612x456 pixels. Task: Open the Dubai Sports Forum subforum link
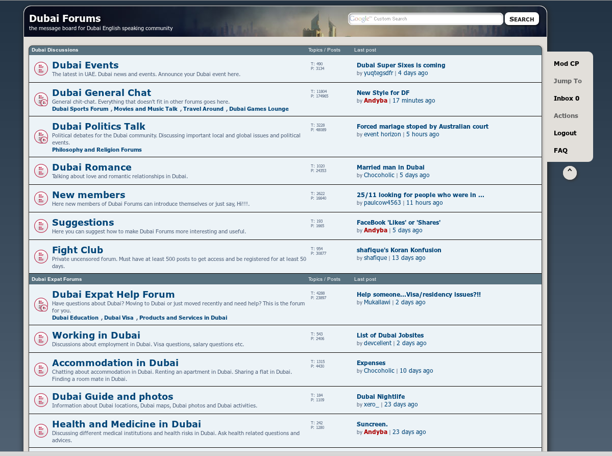click(80, 109)
